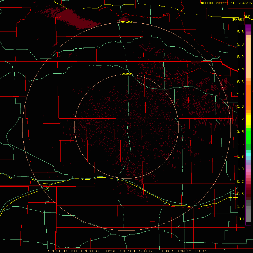Click the 6.6 scale label
Screen dimensions: 253x253
click(240, 82)
